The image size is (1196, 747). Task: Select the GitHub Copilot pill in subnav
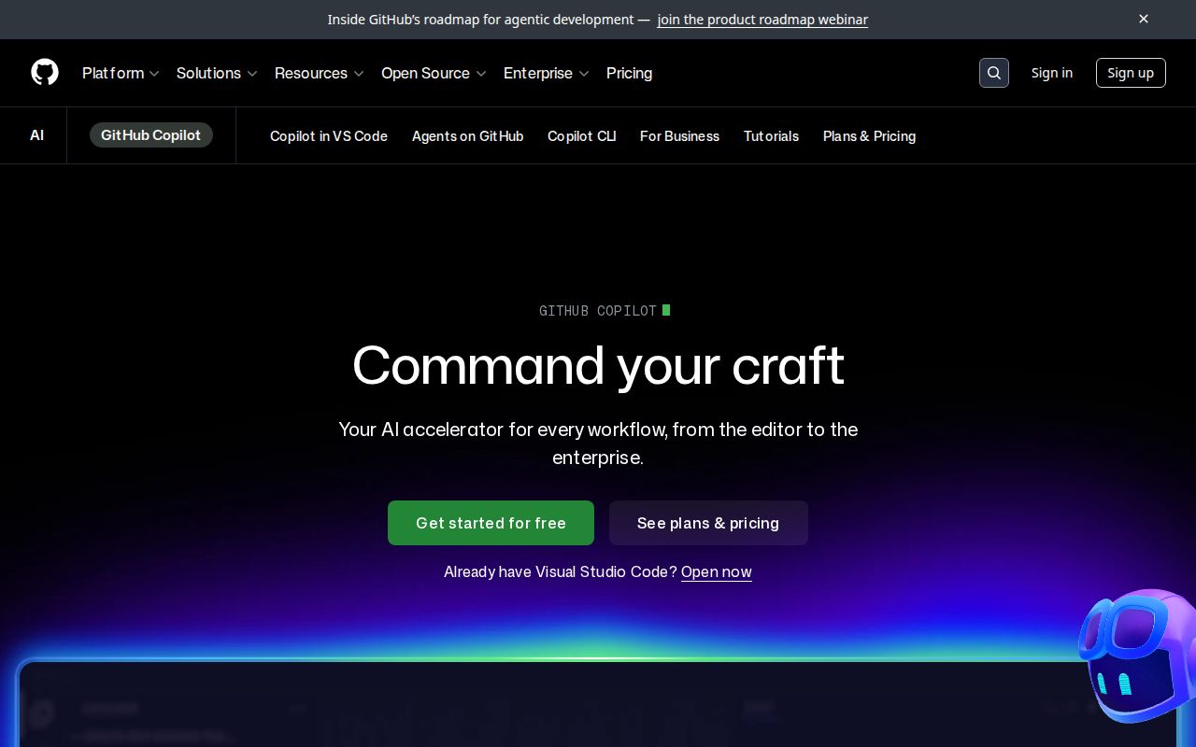pyautogui.click(x=150, y=135)
